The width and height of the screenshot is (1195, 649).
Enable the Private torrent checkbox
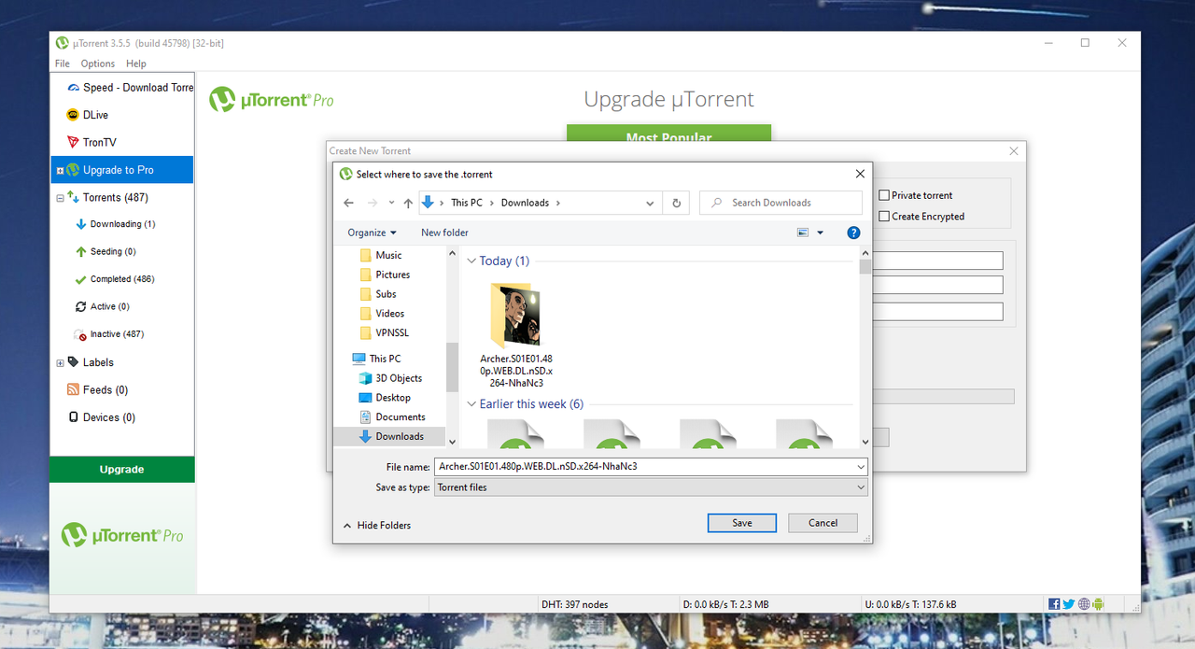[x=884, y=195]
